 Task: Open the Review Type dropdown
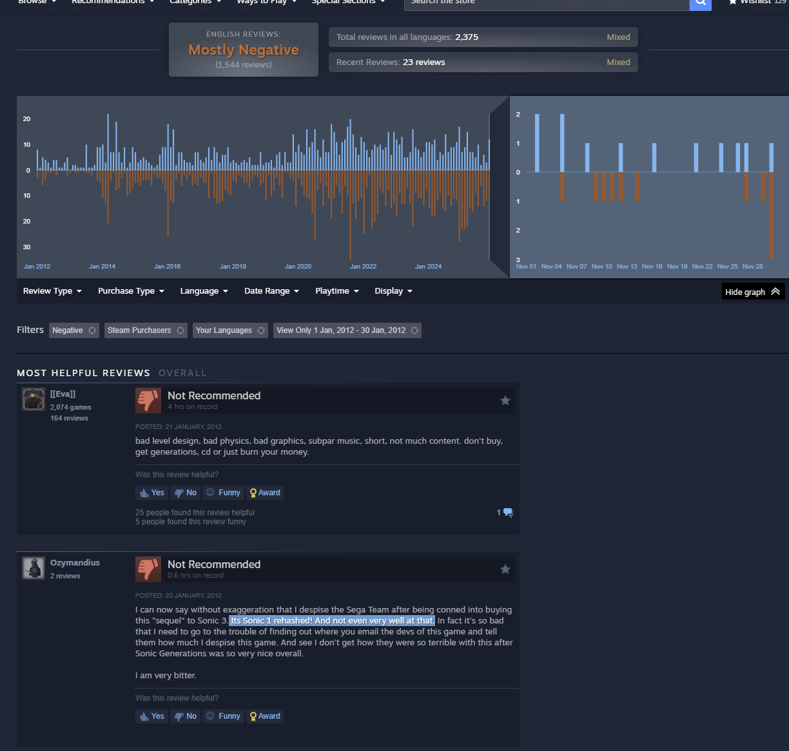52,291
